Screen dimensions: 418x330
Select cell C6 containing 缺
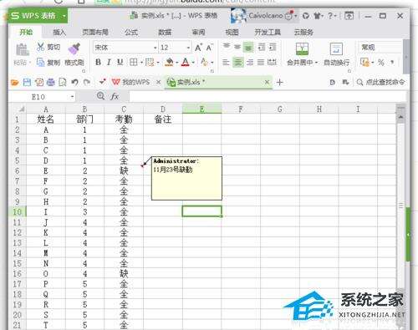[x=124, y=170]
